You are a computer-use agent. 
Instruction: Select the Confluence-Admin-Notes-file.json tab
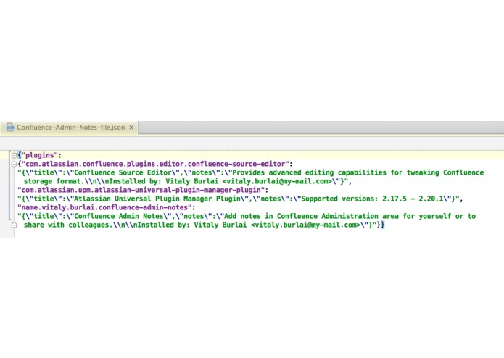69,128
